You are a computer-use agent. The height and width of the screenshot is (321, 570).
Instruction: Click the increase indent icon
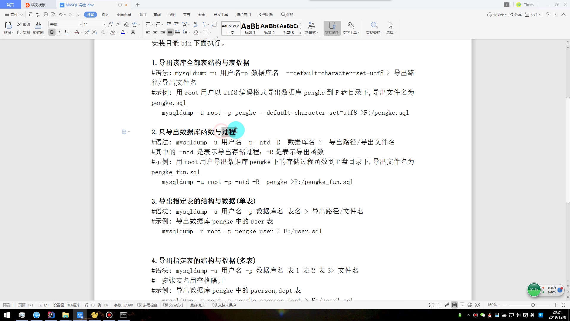tap(176, 24)
